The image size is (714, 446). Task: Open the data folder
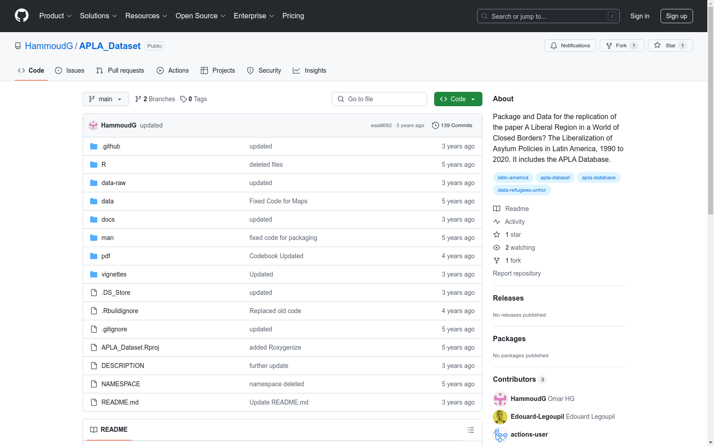point(108,201)
